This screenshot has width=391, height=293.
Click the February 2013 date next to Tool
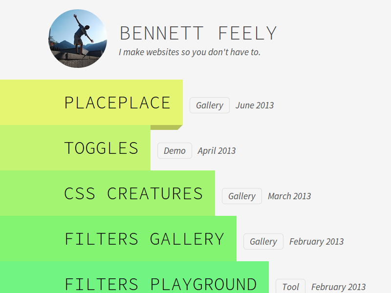pos(338,287)
